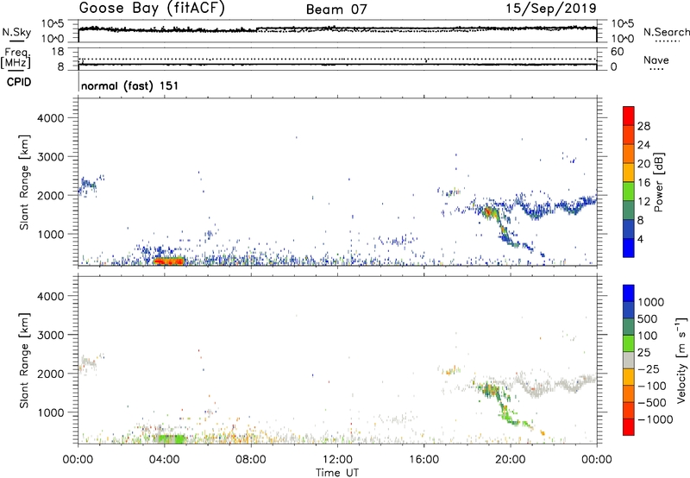Image resolution: width=690 pixels, height=478 pixels.
Task: Click the '4000' tick of the power panel
Action: pos(50,118)
